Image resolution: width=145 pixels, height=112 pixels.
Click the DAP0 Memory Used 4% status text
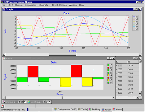13,110
